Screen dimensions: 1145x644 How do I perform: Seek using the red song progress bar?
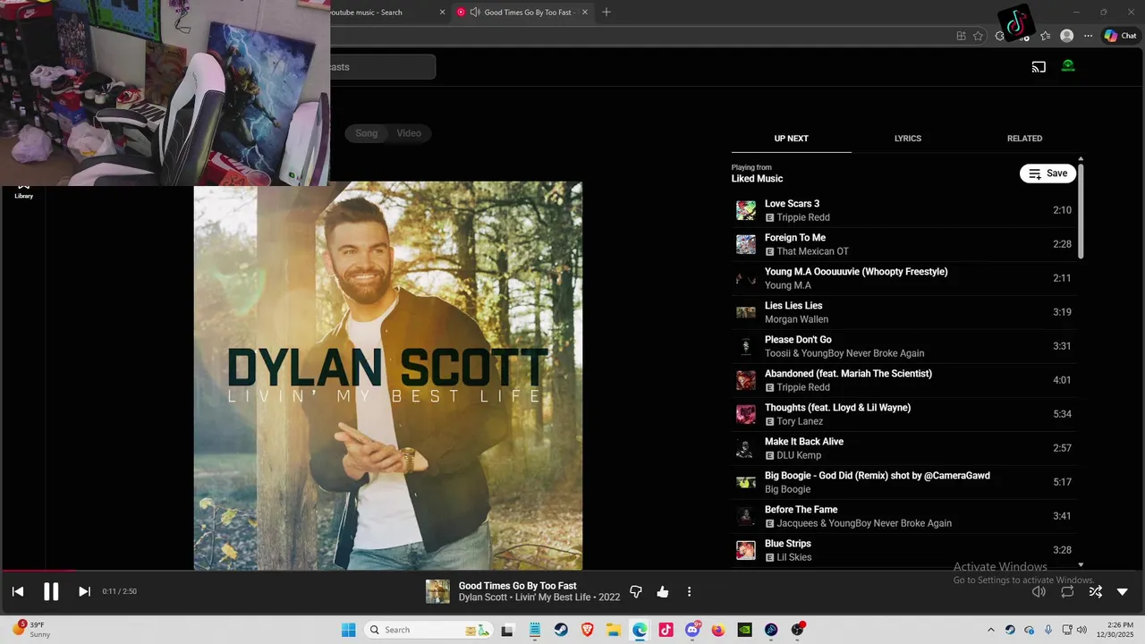tap(572, 571)
